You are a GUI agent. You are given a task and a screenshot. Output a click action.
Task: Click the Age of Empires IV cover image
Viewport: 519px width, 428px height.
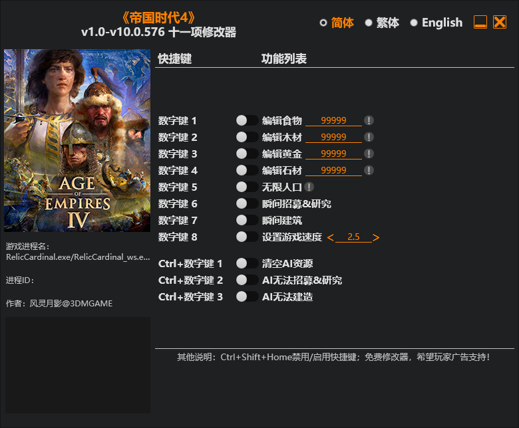click(77, 140)
